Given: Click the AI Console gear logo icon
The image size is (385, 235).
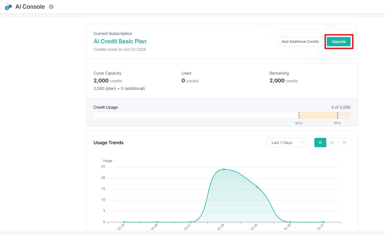Looking at the screenshot, I should click(x=8, y=7).
